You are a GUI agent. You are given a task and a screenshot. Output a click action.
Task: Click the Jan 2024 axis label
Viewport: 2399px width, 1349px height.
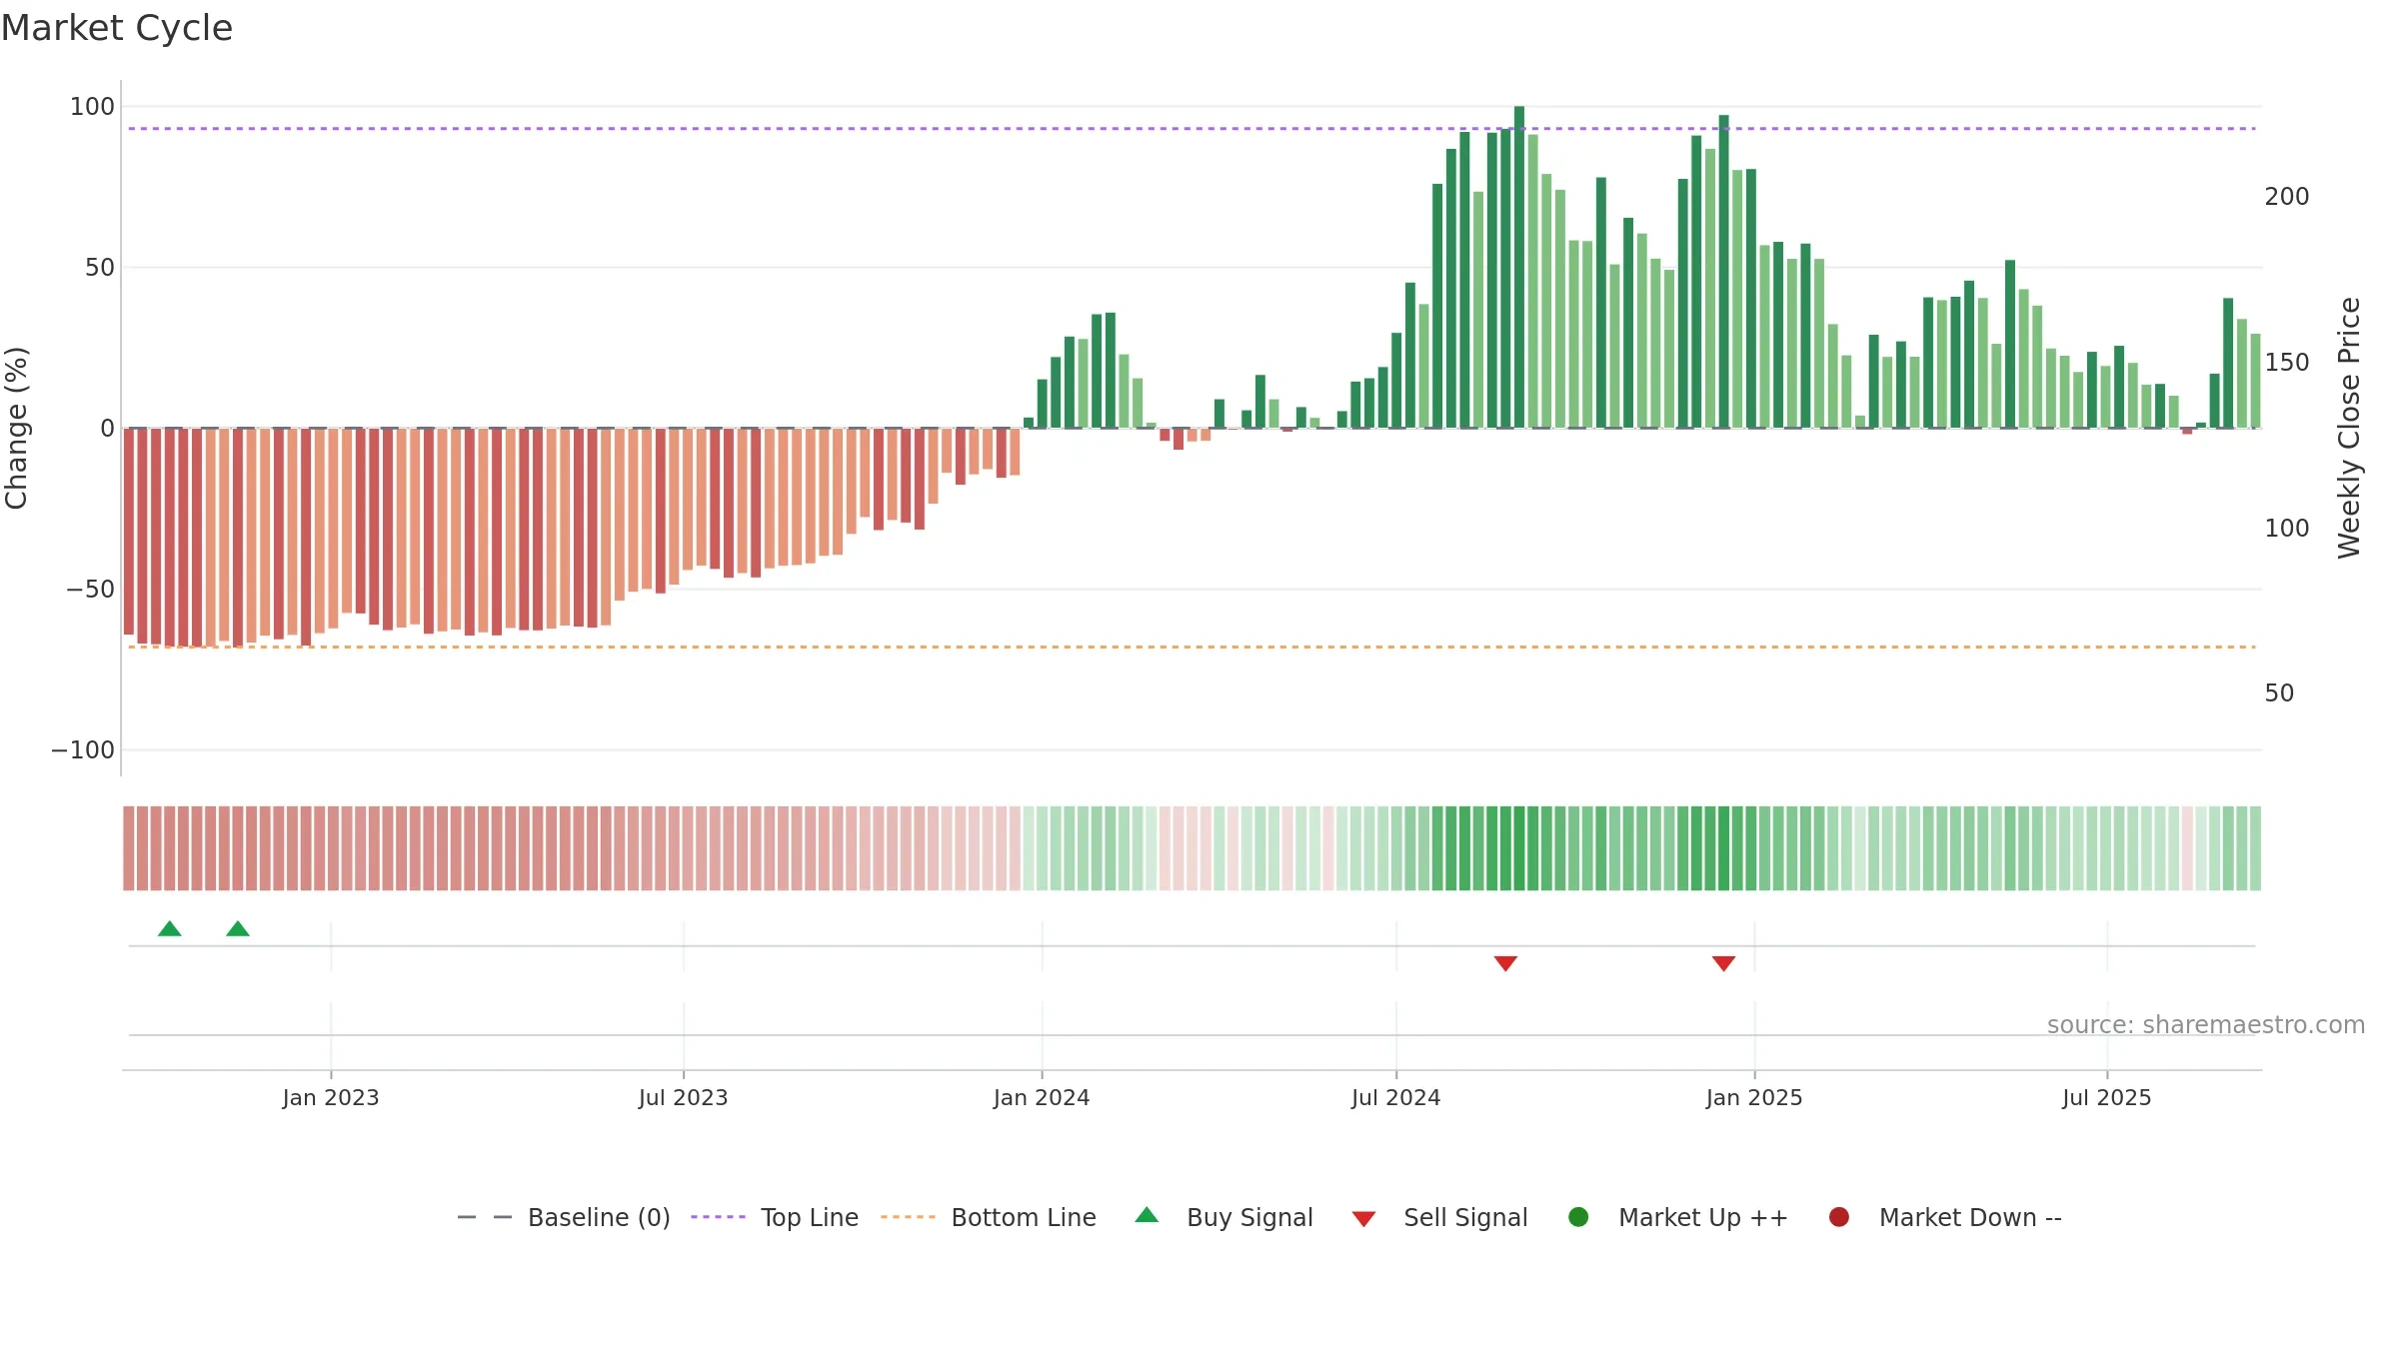(1042, 1097)
